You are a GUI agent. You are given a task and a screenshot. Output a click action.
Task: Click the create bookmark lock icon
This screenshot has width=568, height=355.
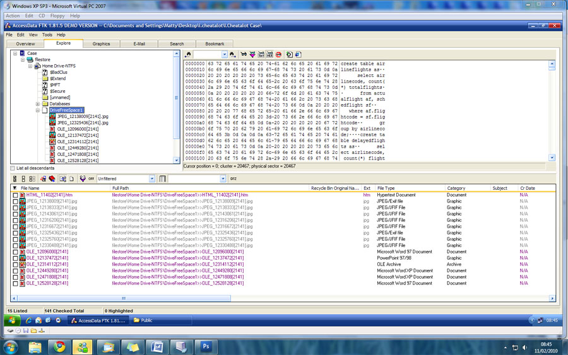[44, 179]
